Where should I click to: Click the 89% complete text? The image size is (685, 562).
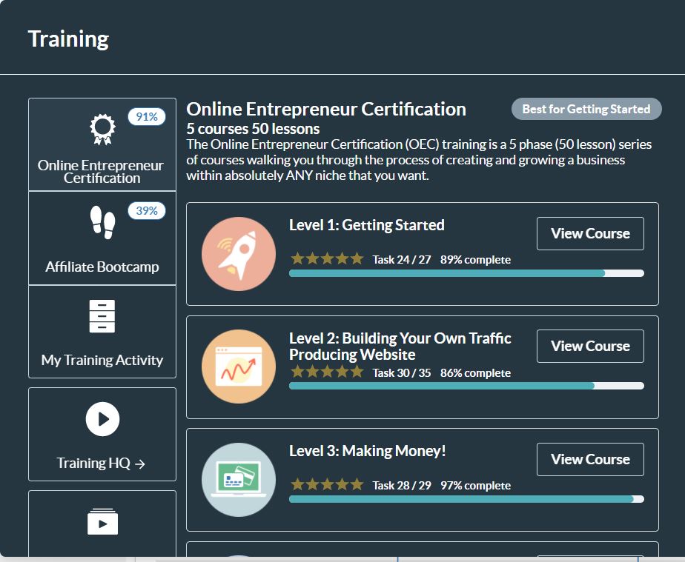475,260
